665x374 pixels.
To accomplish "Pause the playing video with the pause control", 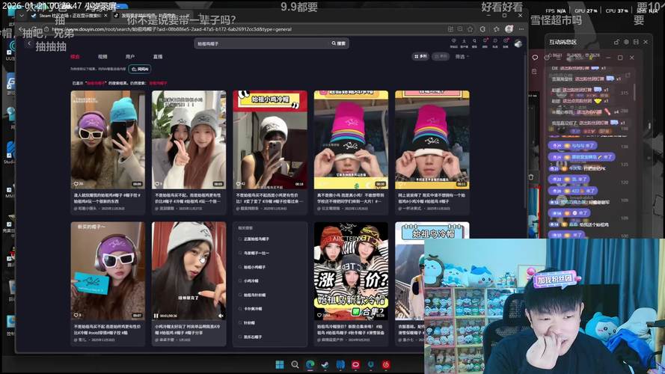I will 156,315.
